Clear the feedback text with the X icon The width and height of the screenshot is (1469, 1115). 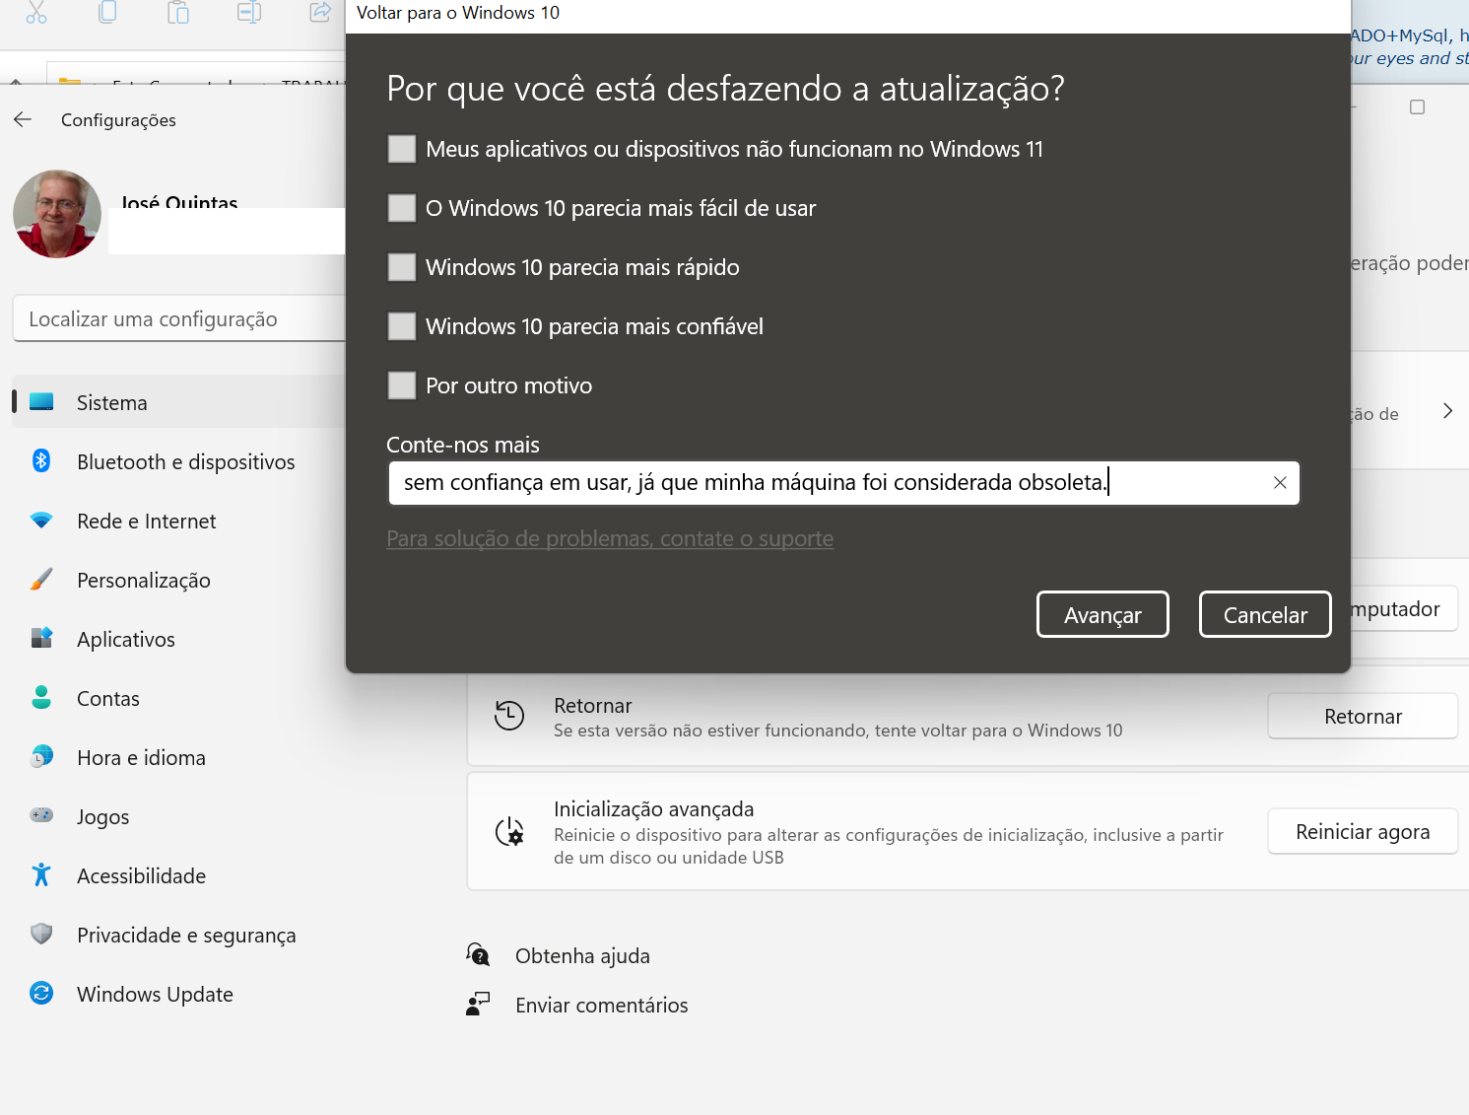click(1280, 483)
